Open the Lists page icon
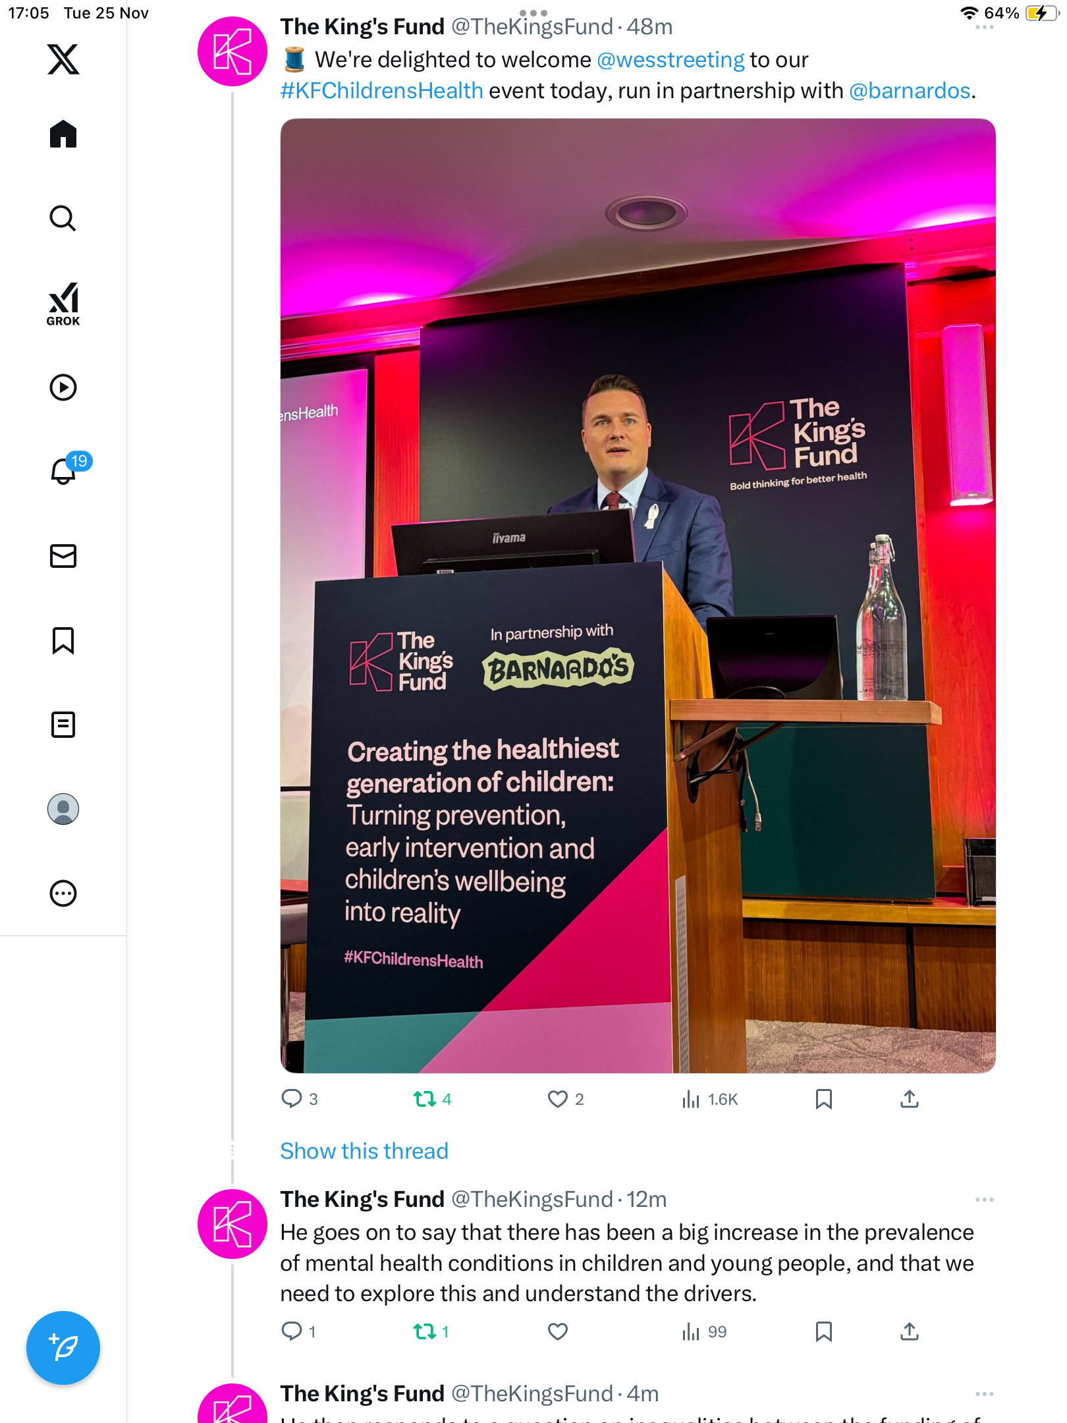The height and width of the screenshot is (1423, 1067). tap(63, 725)
